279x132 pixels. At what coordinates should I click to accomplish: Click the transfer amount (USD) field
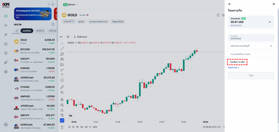[x=251, y=54]
